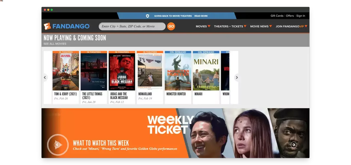The height and width of the screenshot is (165, 351).
Task: Click the Weekly Ticket logo
Action: pos(170,125)
